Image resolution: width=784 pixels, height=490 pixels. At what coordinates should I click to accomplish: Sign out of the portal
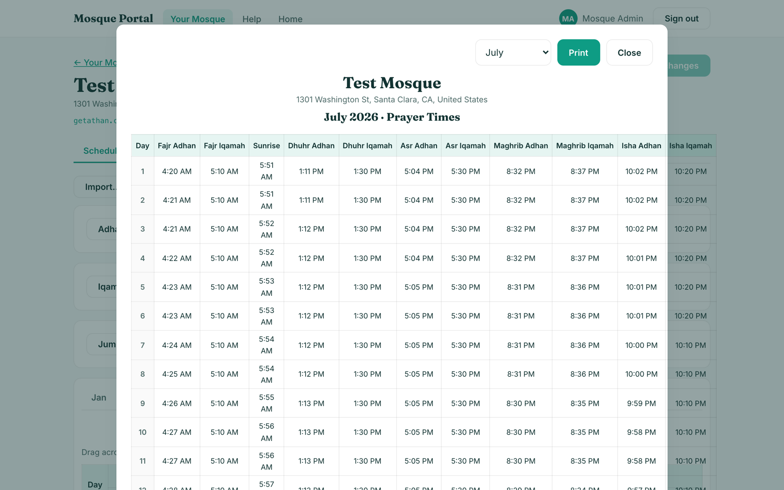tap(681, 19)
